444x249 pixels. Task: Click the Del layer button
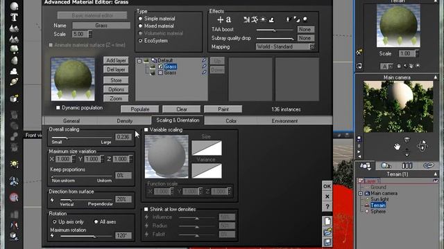[x=116, y=69]
